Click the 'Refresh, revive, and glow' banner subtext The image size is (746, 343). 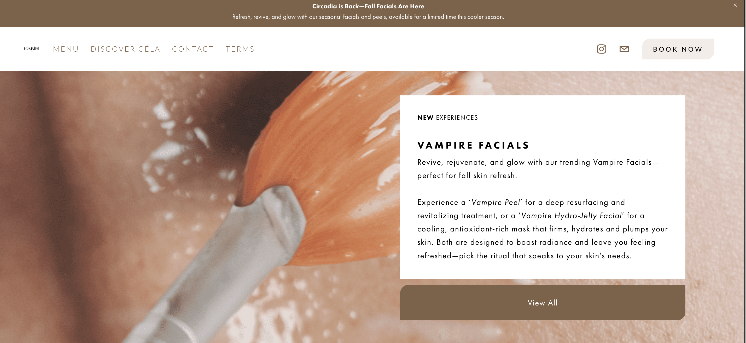[368, 17]
